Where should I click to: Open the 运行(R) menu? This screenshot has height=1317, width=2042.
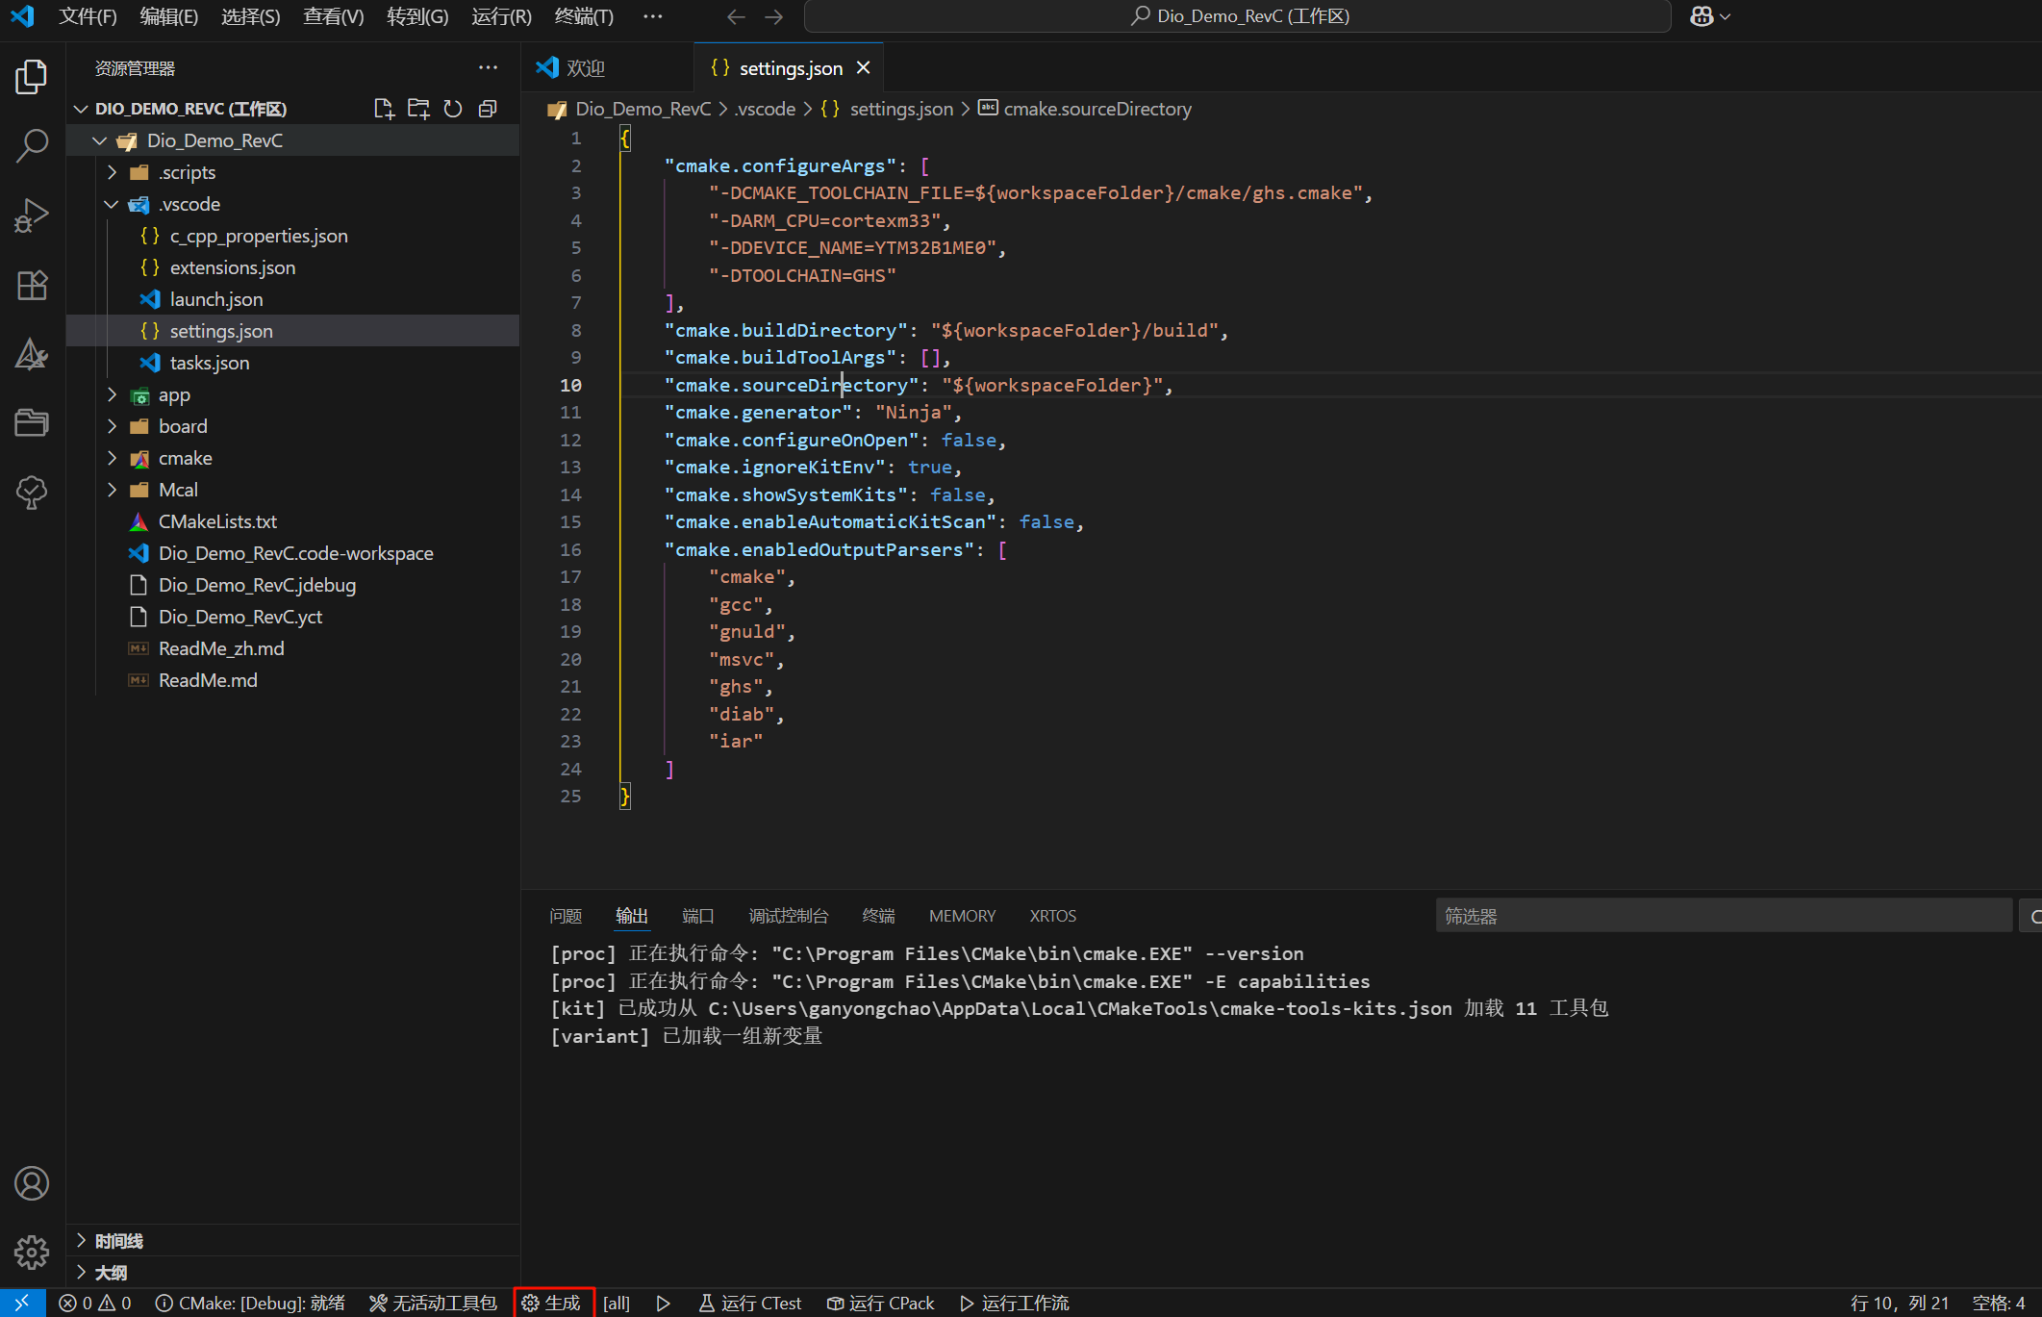(x=501, y=16)
